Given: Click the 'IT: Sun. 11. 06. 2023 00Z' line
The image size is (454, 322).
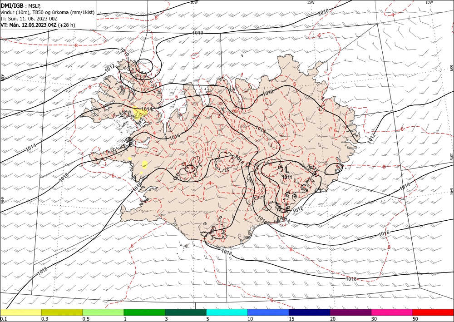Looking at the screenshot, I should pos(29,19).
